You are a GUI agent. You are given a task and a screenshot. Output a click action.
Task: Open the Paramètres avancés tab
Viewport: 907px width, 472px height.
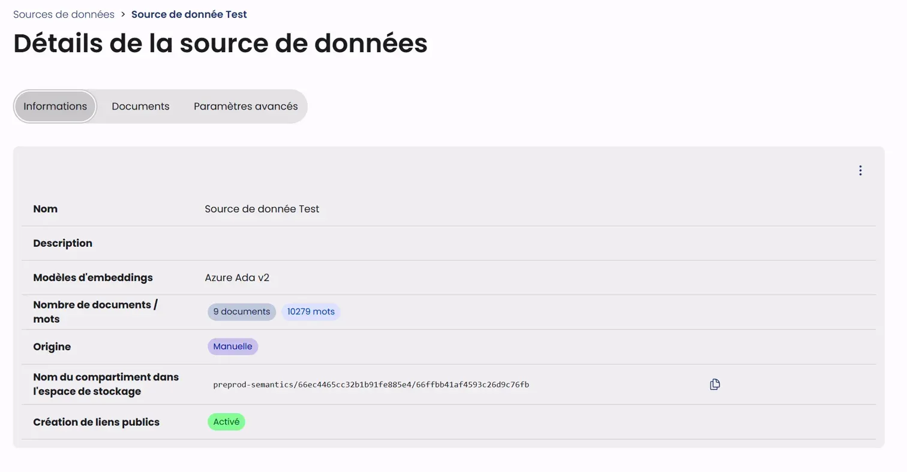point(245,107)
